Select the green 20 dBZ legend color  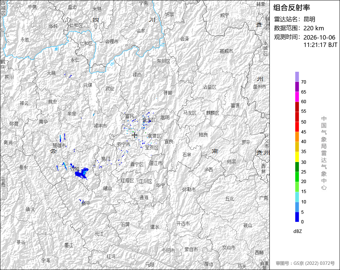coord(297,176)
